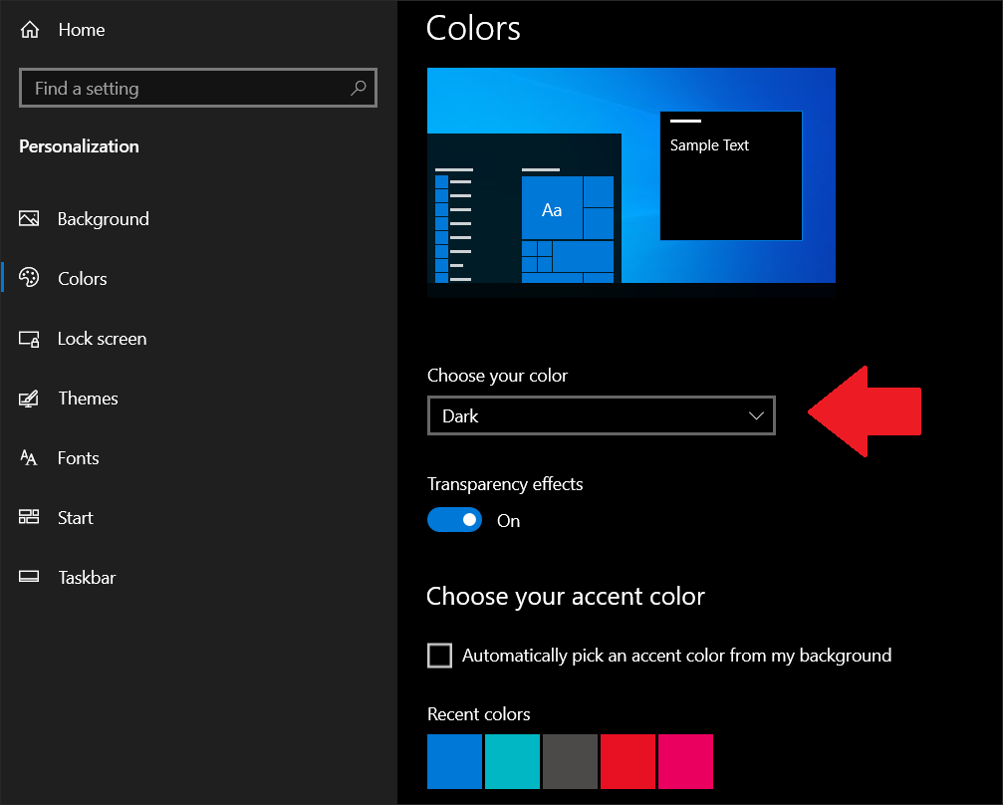The width and height of the screenshot is (1003, 805).
Task: Click the color preview thumbnail image
Action: click(631, 182)
